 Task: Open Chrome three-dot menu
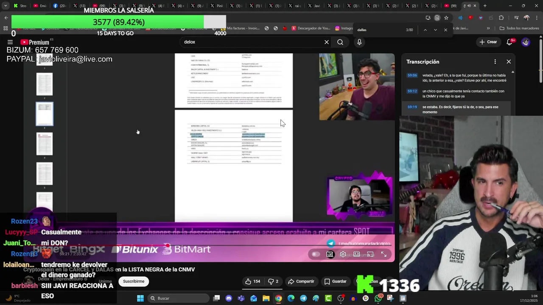[x=537, y=18]
